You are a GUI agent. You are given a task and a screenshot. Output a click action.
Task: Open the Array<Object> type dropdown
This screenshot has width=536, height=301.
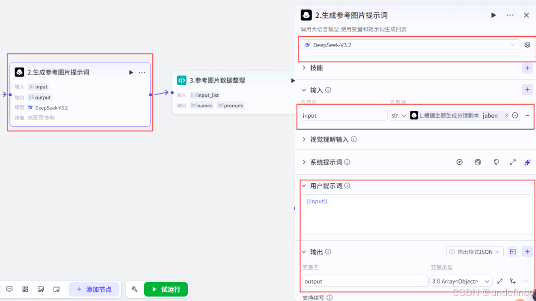[x=461, y=281]
